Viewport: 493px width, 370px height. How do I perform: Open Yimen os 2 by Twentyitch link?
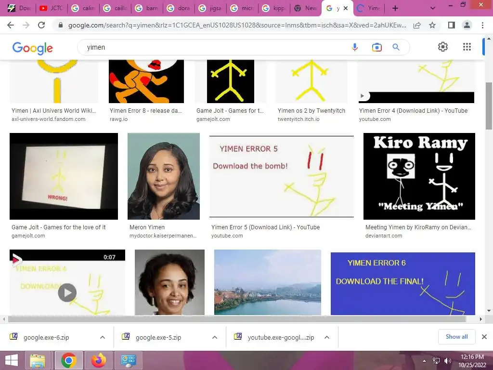(311, 111)
